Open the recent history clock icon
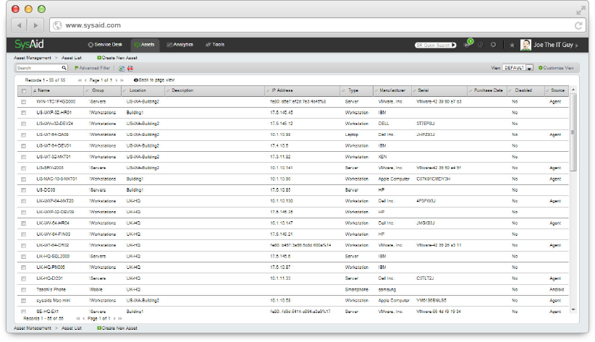Image resolution: width=595 pixels, height=342 pixels. [481, 45]
